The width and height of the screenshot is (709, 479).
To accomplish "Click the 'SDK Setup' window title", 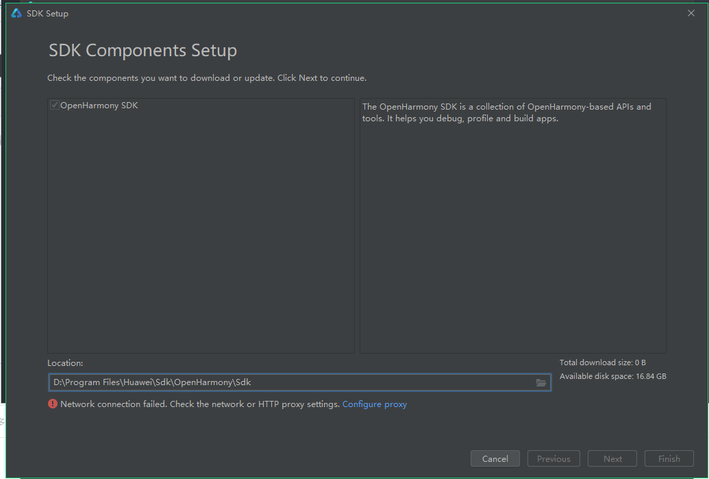I will (x=47, y=14).
